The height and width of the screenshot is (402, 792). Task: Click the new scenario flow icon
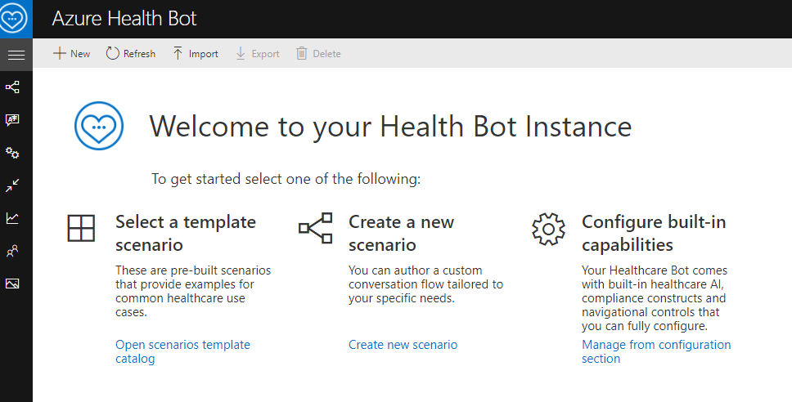pos(316,228)
